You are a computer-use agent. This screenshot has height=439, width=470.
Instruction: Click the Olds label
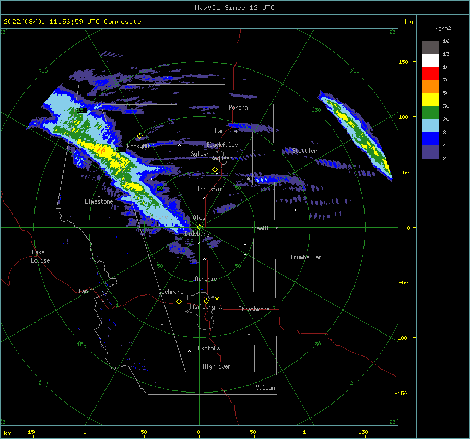tap(199, 218)
